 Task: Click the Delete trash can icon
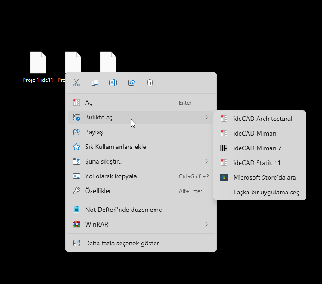point(150,83)
